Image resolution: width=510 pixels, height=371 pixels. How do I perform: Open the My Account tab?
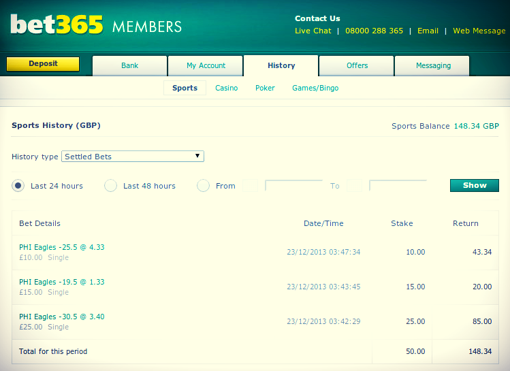click(206, 65)
